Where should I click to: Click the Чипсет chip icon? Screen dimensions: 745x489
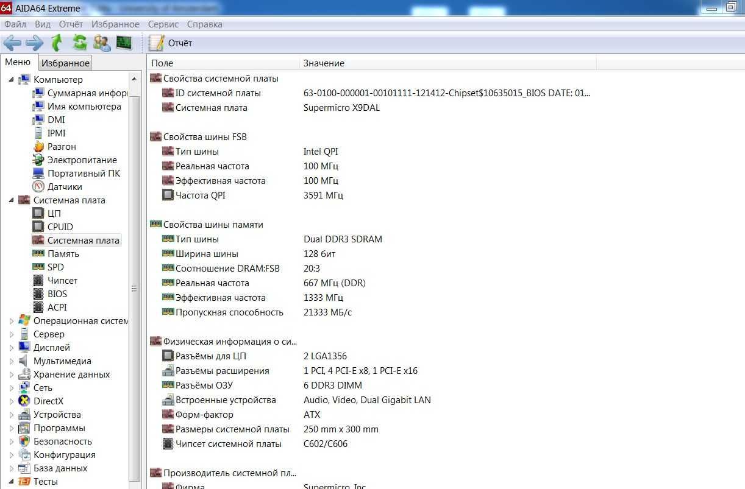click(38, 280)
